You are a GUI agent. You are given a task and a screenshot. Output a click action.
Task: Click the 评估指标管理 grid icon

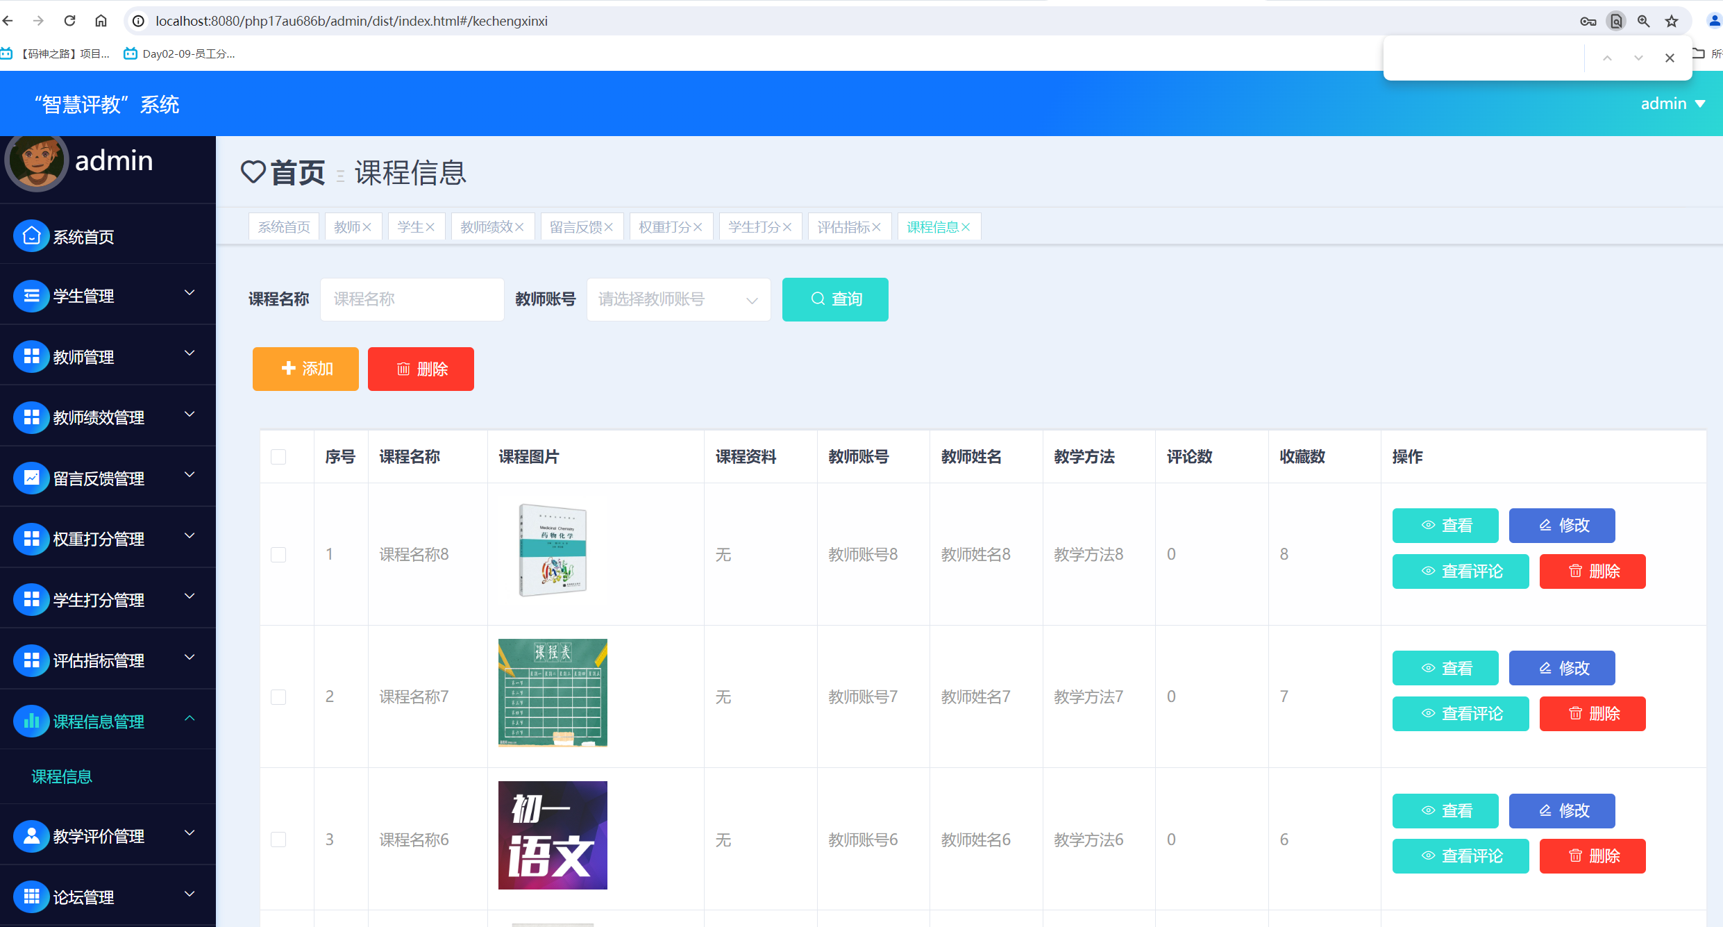coord(31,660)
